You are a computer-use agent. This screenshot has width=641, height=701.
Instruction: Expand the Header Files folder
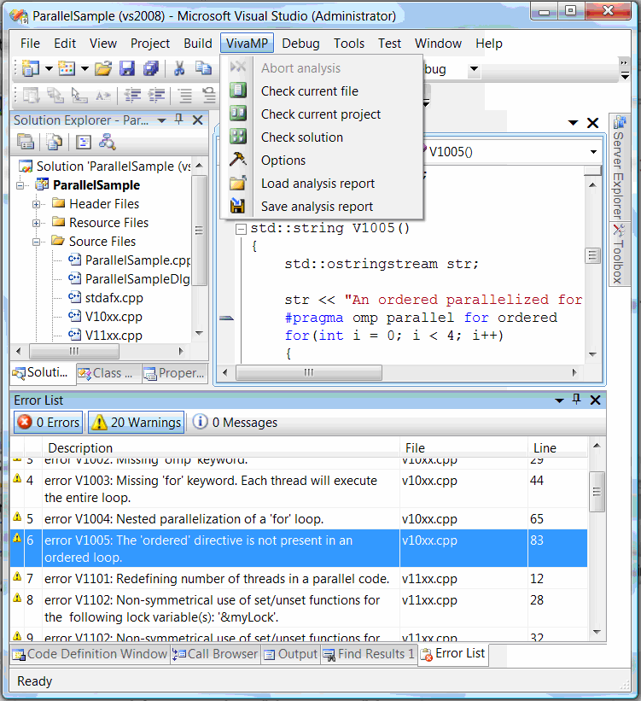click(36, 204)
